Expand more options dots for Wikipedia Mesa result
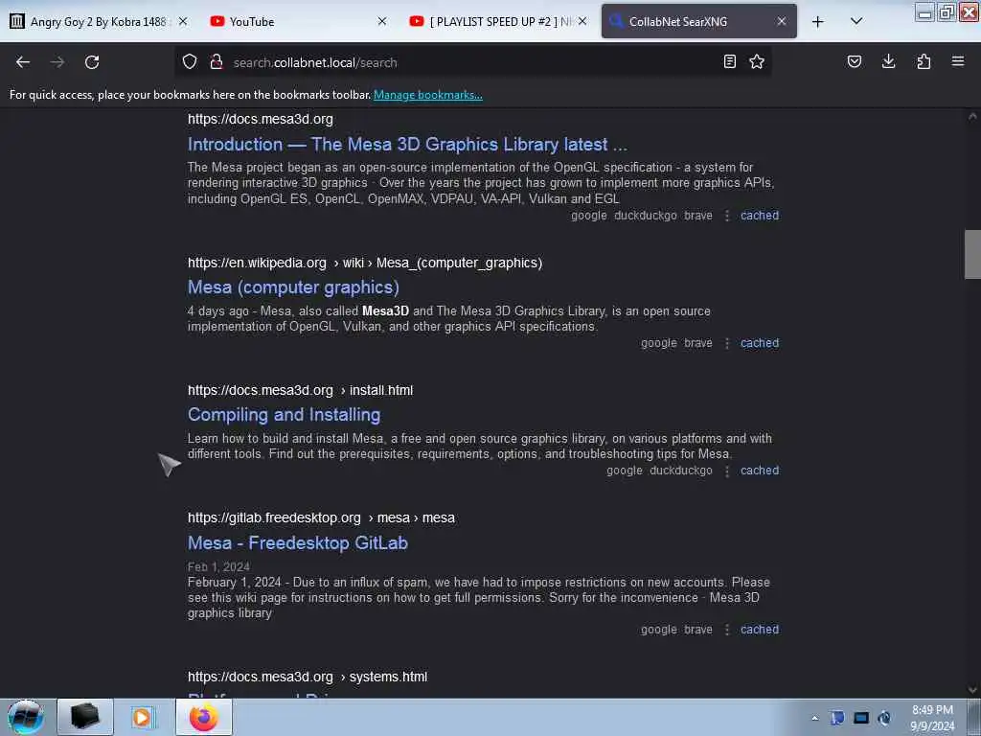This screenshot has width=981, height=736. point(727,343)
